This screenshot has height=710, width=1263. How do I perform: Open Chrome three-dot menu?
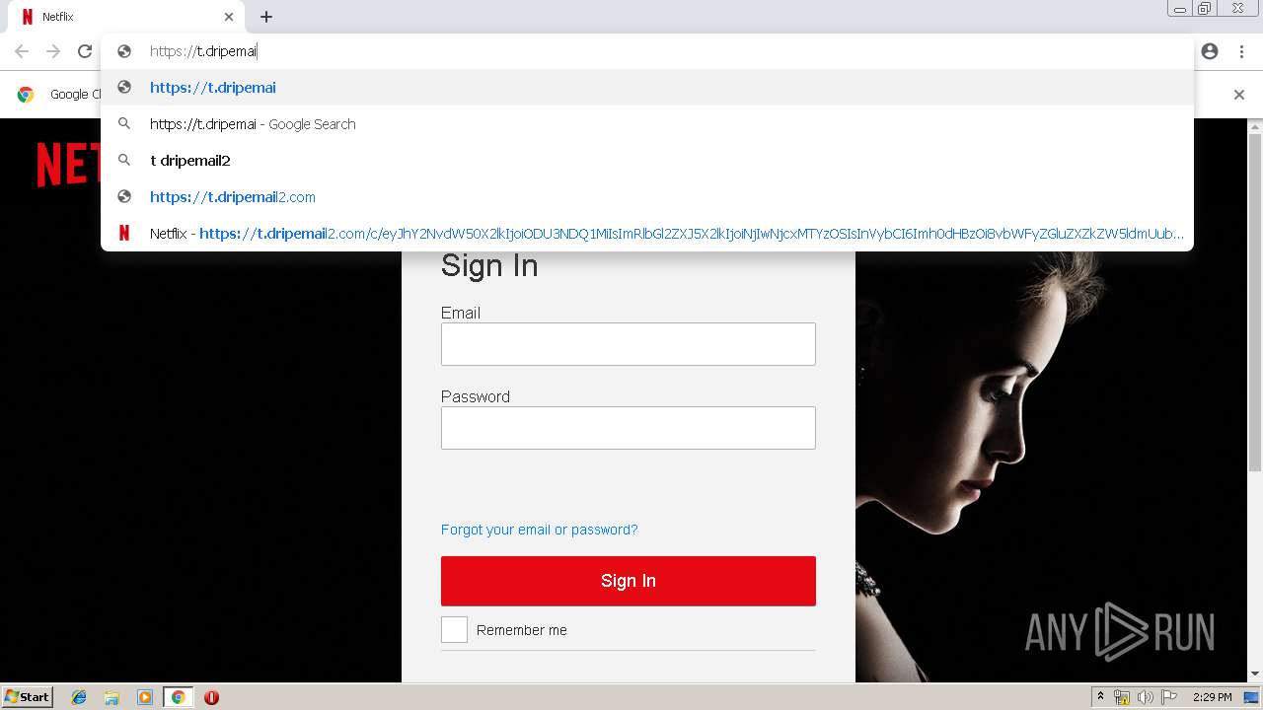1241,51
